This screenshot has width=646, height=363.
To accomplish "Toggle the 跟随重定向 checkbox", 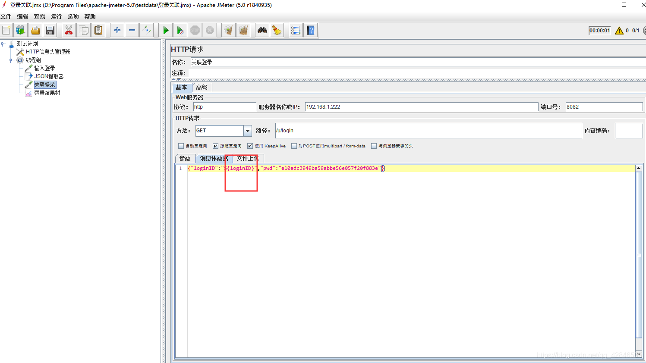I will tap(215, 146).
